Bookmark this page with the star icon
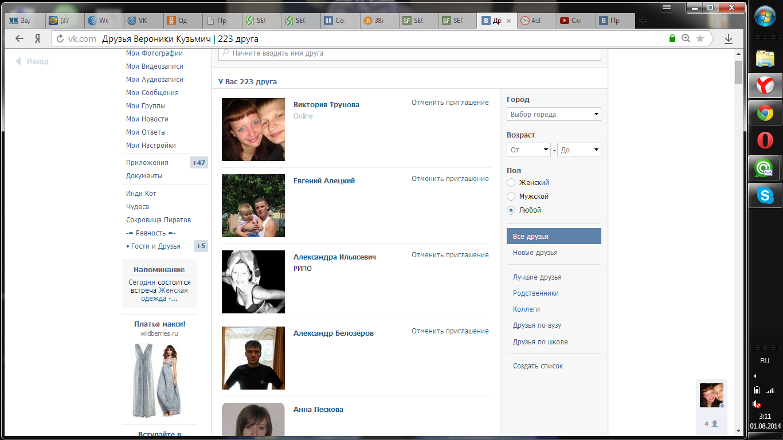 [x=700, y=38]
